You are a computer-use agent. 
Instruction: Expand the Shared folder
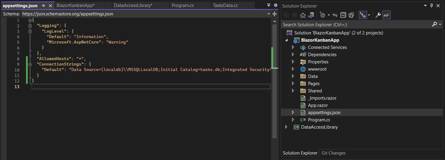pos(293,91)
